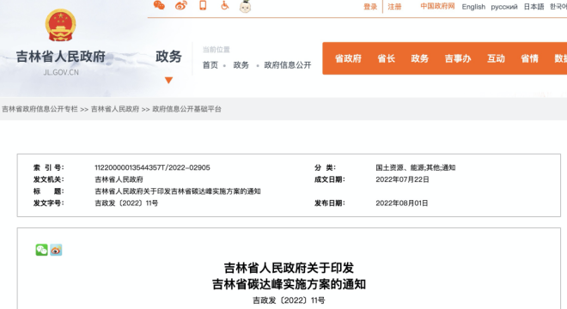Share article via Weibo eye icon
This screenshot has height=309, width=567.
click(56, 250)
